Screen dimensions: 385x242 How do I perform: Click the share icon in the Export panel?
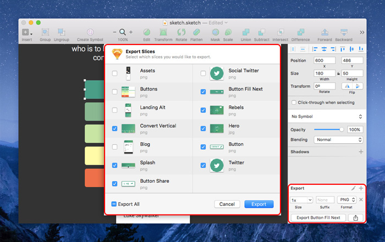coord(355,218)
